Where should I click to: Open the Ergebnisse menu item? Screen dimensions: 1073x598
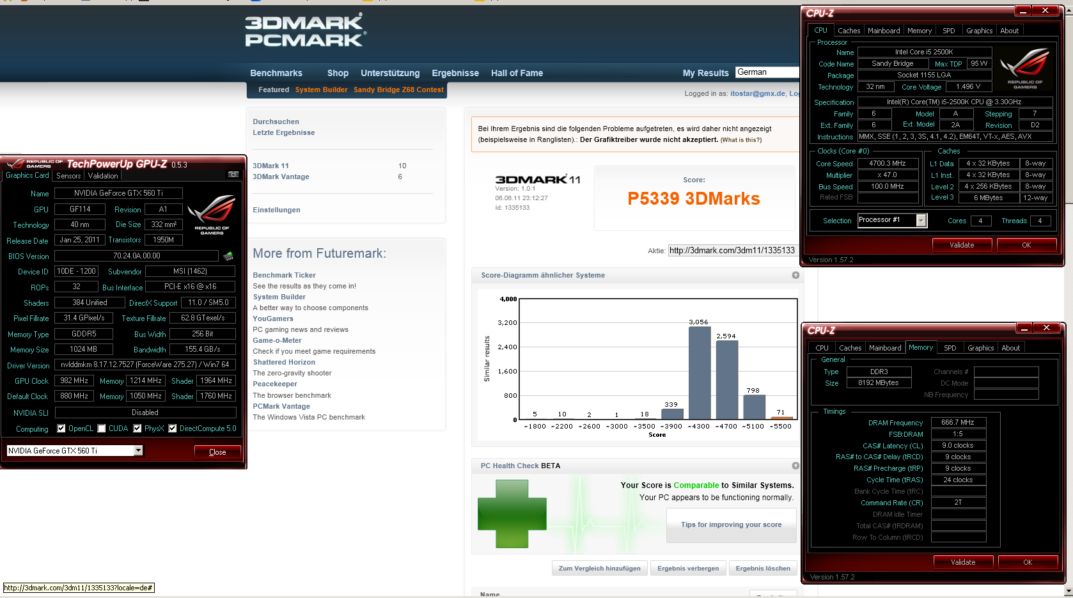pyautogui.click(x=455, y=73)
